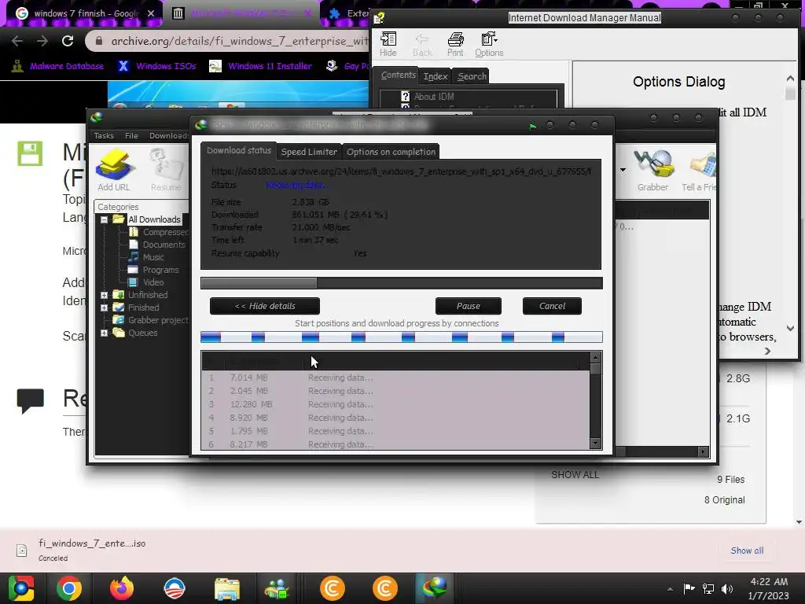Pause the download
Viewport: 805px width, 604px height.
click(469, 306)
